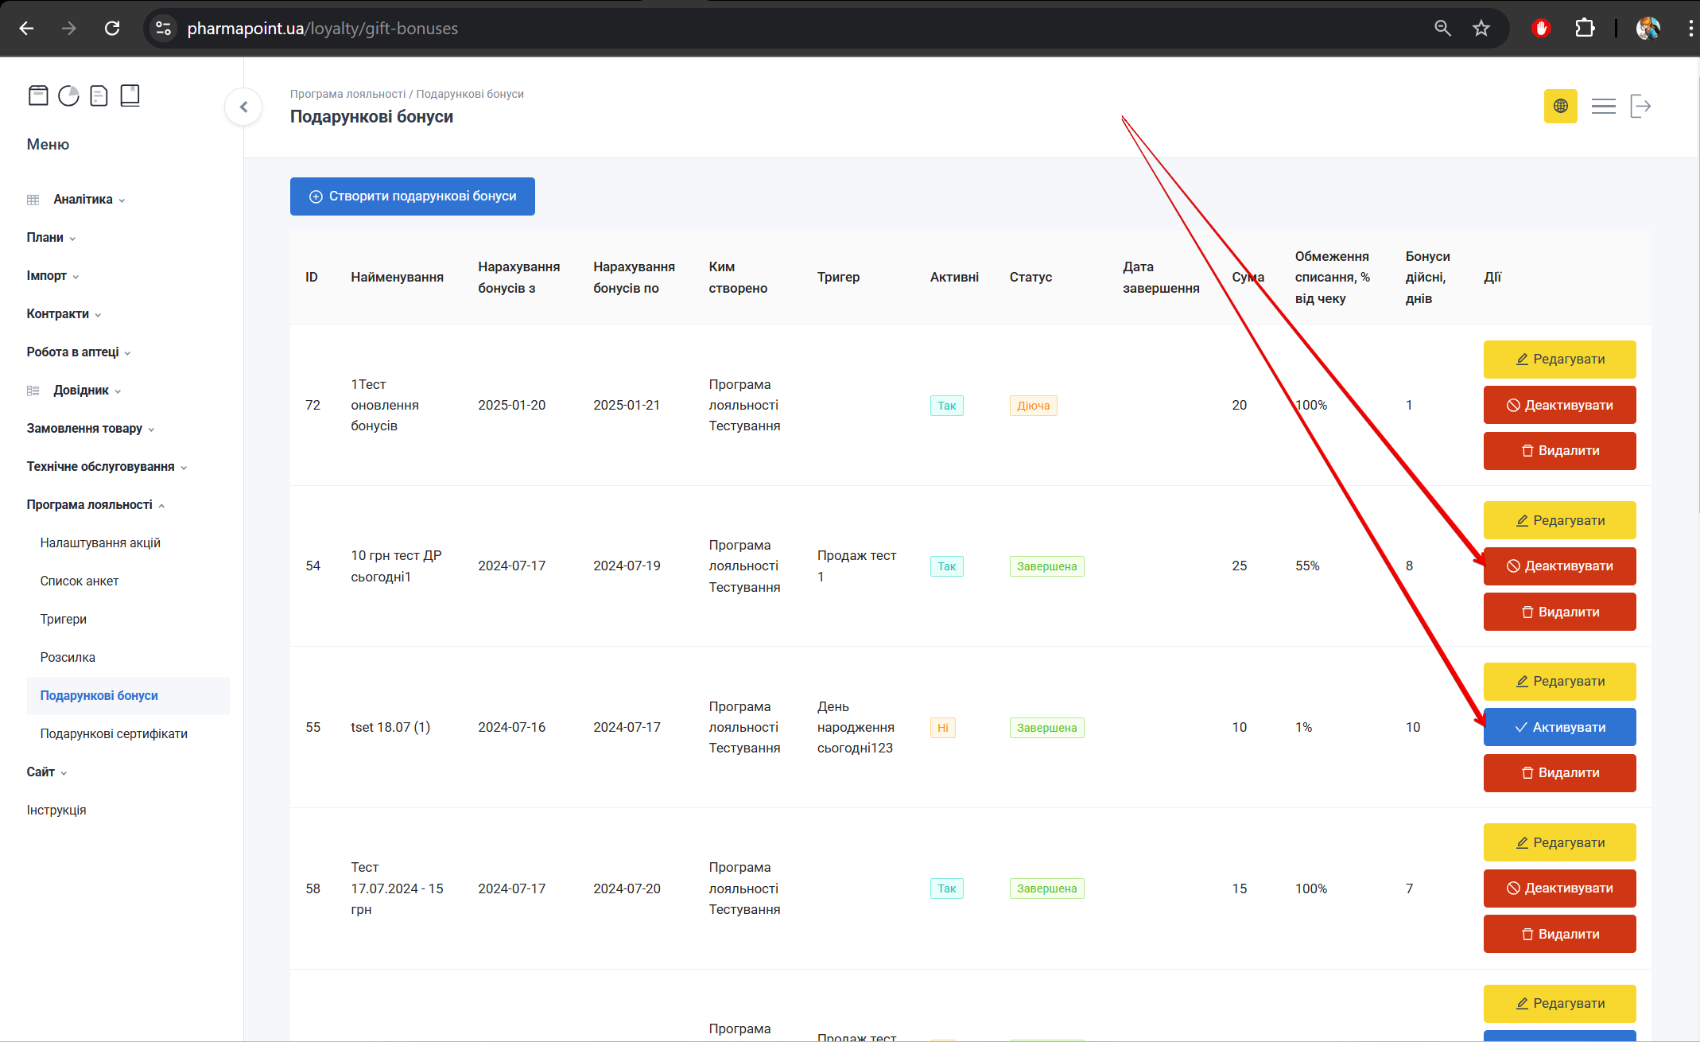The height and width of the screenshot is (1042, 1700).
Task: Open the hamburger menu in header
Action: [1603, 106]
